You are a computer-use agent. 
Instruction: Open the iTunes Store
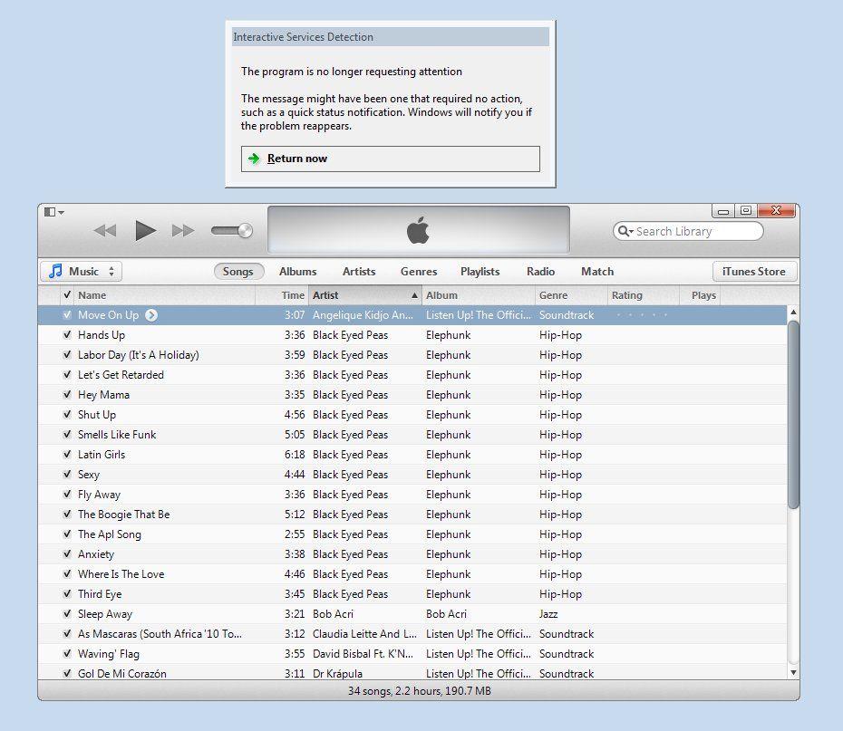point(754,271)
